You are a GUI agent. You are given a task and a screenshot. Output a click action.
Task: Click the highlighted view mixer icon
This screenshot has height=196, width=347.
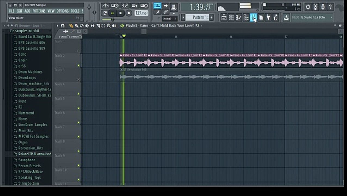tap(253, 18)
